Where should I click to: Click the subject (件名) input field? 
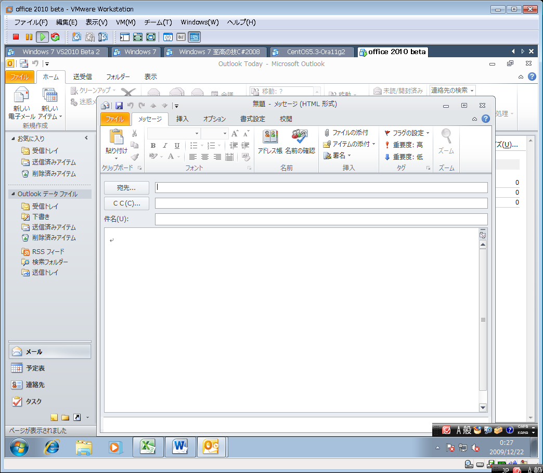321,219
